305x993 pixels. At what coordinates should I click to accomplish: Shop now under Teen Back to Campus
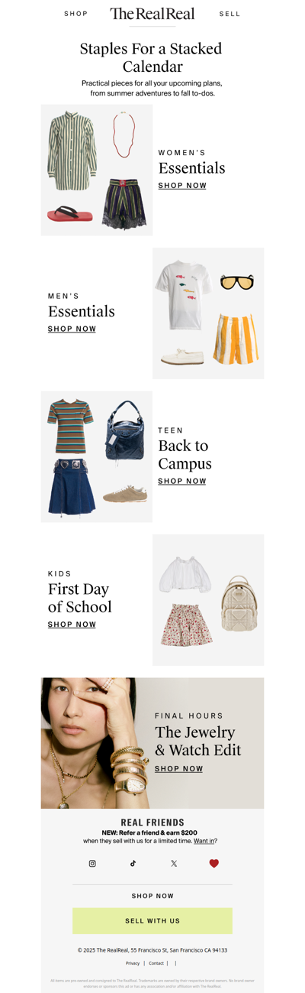click(x=182, y=481)
